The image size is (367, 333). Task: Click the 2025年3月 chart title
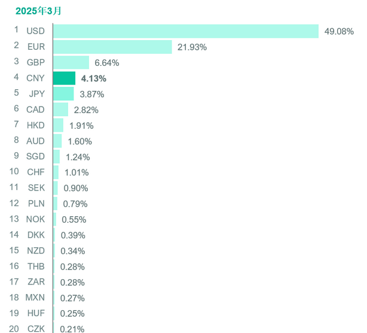point(39,11)
